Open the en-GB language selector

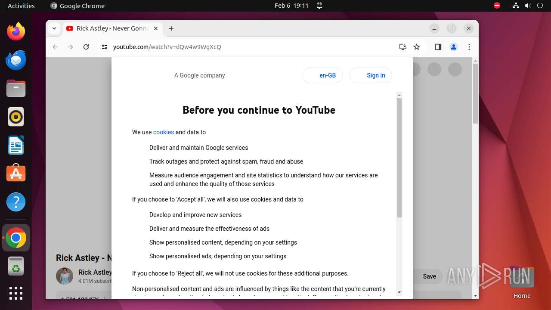coord(322,75)
